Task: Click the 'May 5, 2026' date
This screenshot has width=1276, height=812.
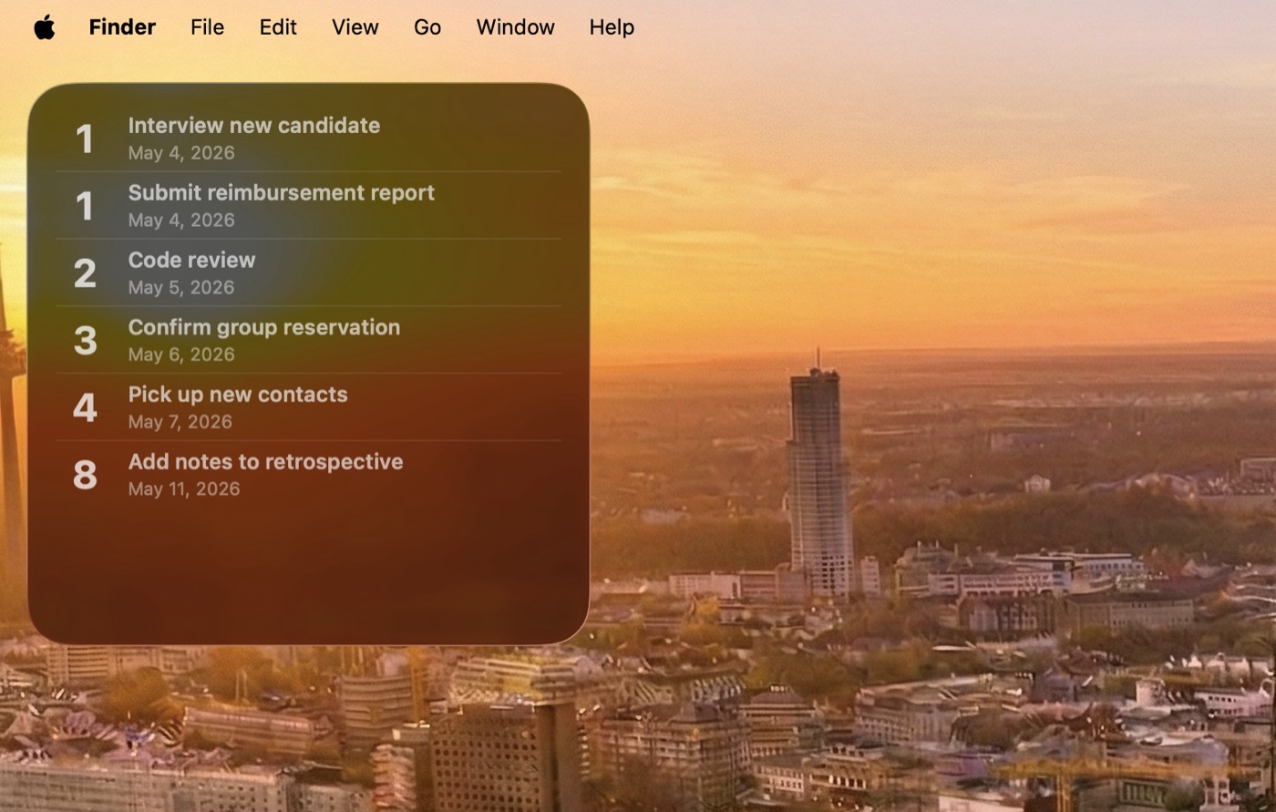Action: pyautogui.click(x=181, y=288)
